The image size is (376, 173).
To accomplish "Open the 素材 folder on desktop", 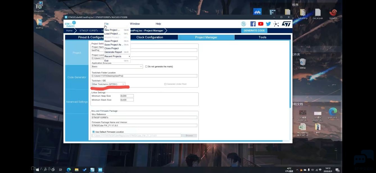I will [x=318, y=128].
